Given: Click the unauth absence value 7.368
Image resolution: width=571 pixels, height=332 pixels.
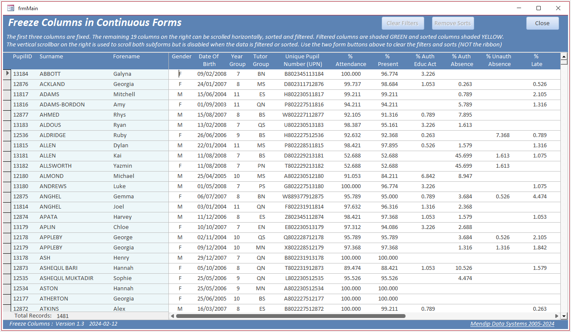Looking at the screenshot, I should 503,135.
